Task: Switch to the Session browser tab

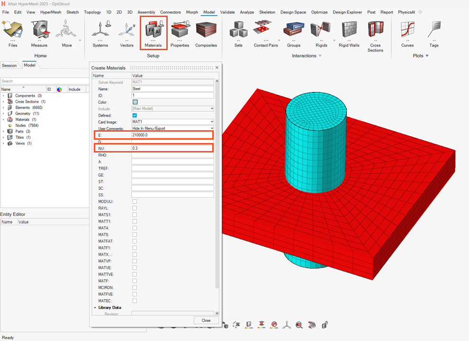Action: tap(9, 65)
